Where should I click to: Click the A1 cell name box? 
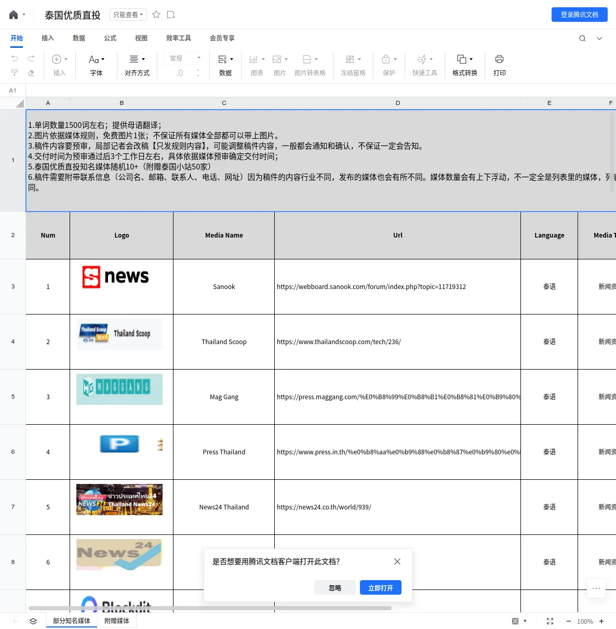(x=13, y=90)
